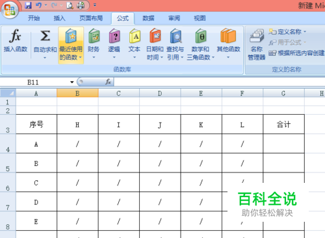Open the 数据 tab

pyautogui.click(x=148, y=18)
